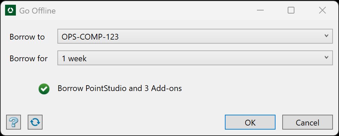Confirm borrowing with the OK button
Viewport: 339px width, 136px height.
(250, 122)
